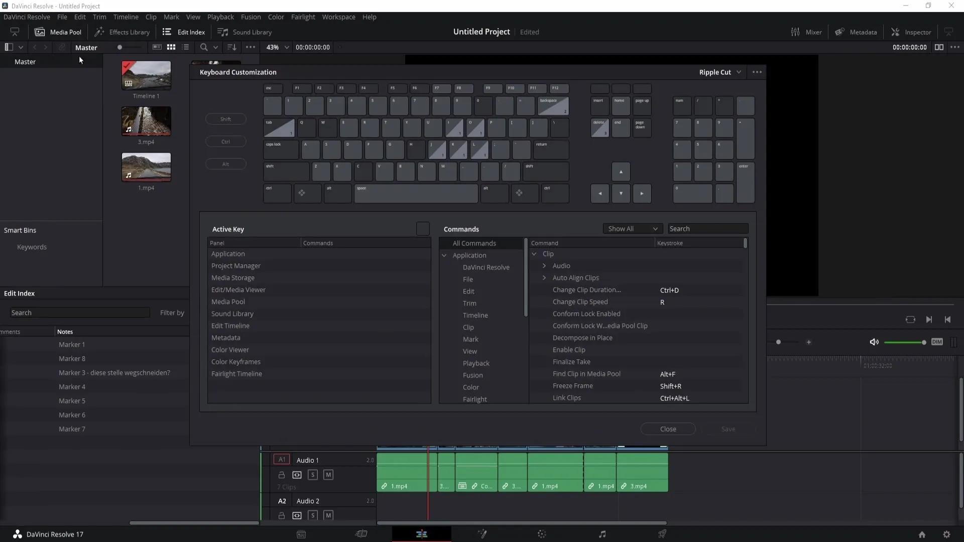The height and width of the screenshot is (542, 964).
Task: Toggle Mute on Audio 2 track
Action: pos(328,515)
